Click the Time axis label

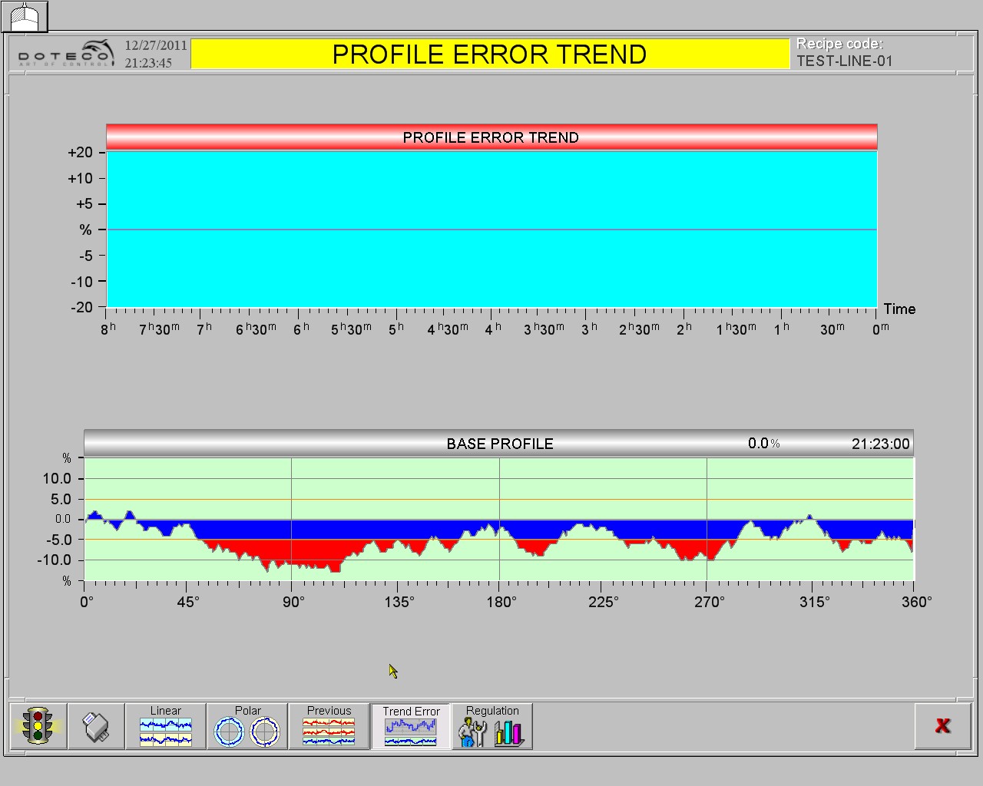[x=899, y=309]
